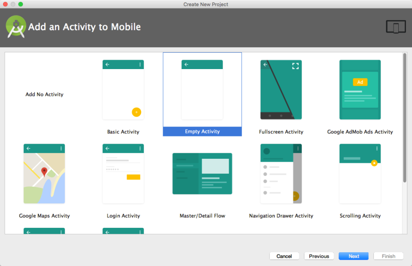412x266 pixels.
Task: Click the red map pin in Google Maps Activity
Action: coord(44,172)
